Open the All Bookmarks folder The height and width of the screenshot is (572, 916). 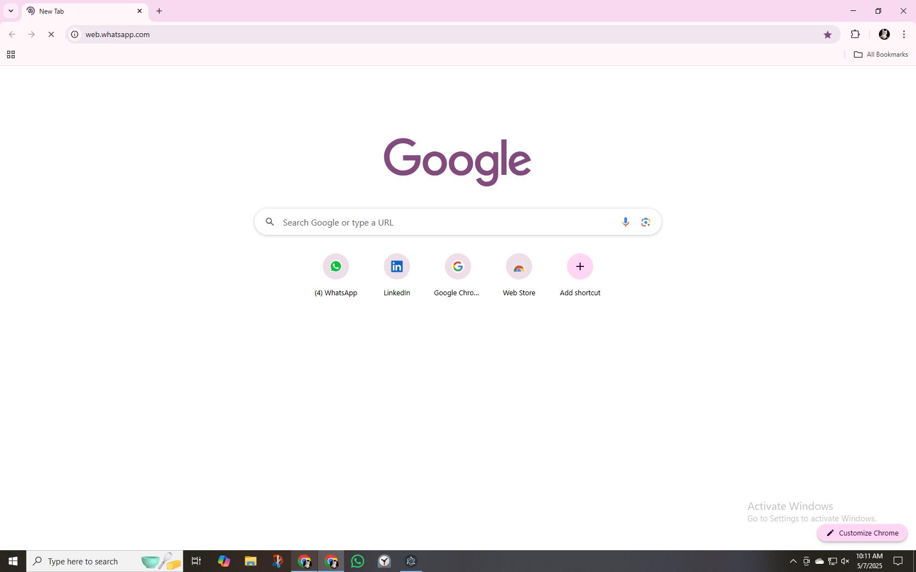881,54
